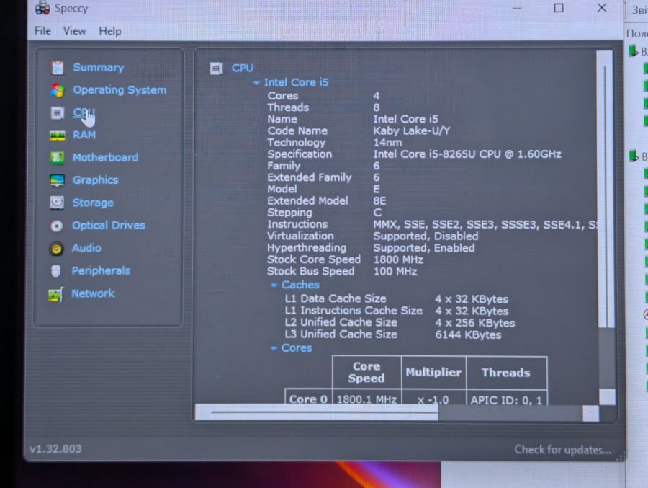Click the CPU section heading link

point(242,68)
